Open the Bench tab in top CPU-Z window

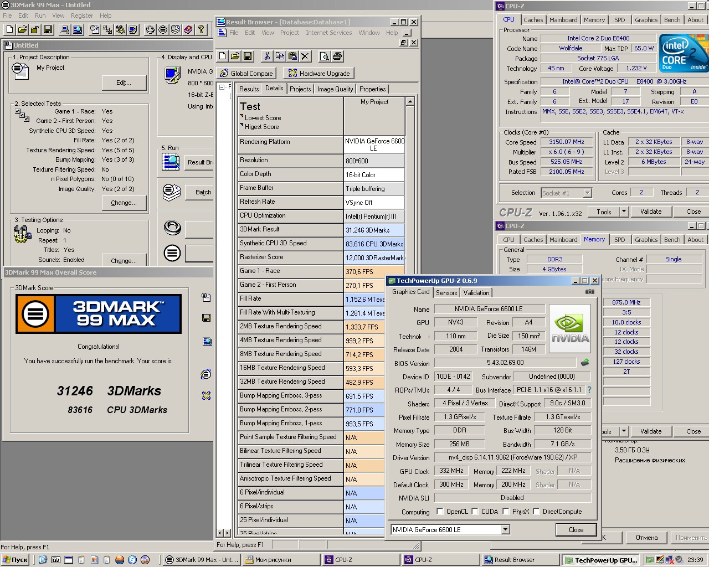672,20
